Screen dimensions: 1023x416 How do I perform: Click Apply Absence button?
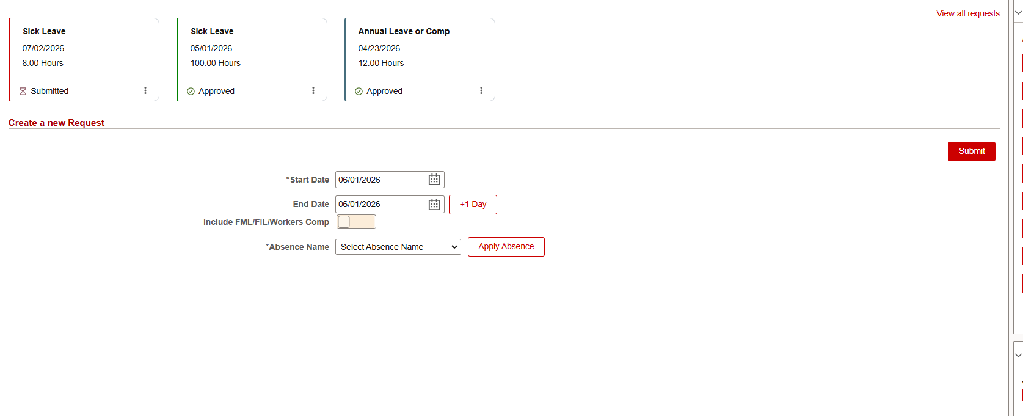(x=506, y=247)
